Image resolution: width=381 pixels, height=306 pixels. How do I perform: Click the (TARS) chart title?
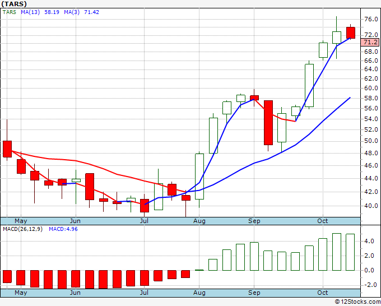(x=14, y=4)
